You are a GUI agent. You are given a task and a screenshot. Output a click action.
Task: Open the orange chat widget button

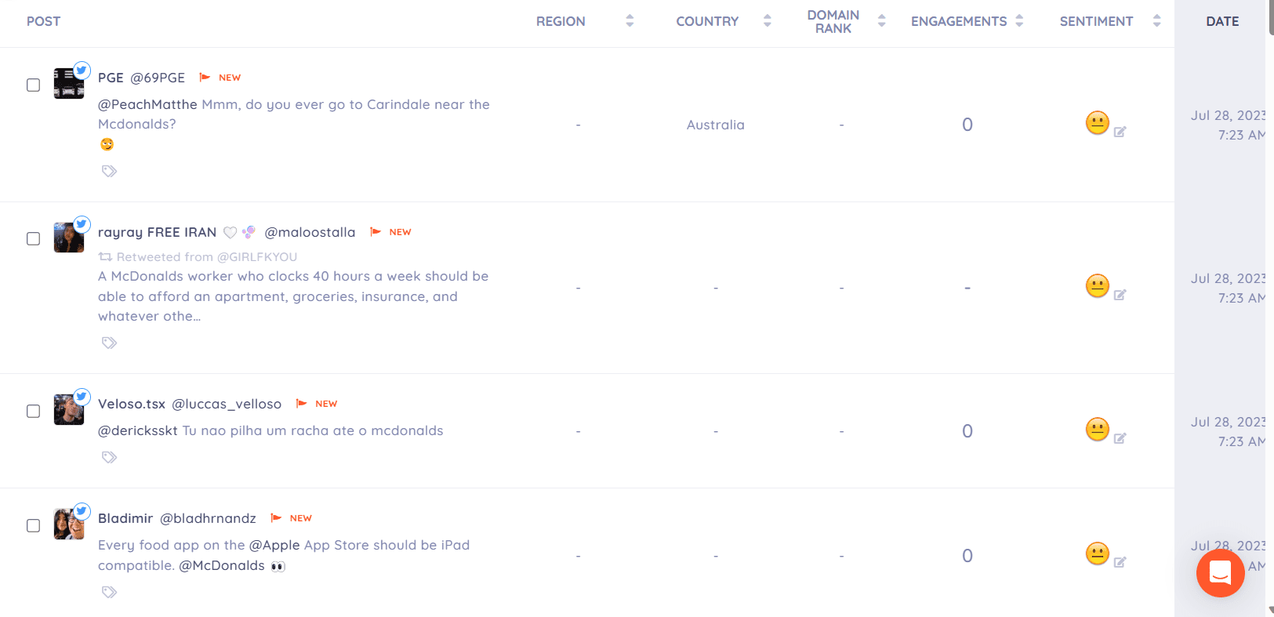(1220, 573)
